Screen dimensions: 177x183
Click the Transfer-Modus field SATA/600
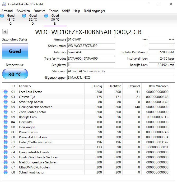(91, 59)
